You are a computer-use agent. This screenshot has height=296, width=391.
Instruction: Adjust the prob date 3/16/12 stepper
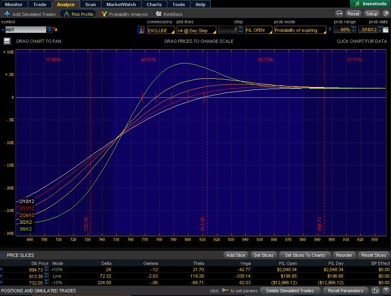(380, 30)
